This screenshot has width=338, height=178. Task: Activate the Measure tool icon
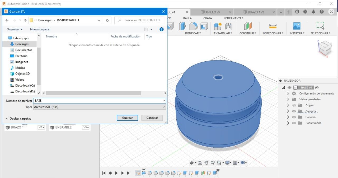click(x=273, y=26)
